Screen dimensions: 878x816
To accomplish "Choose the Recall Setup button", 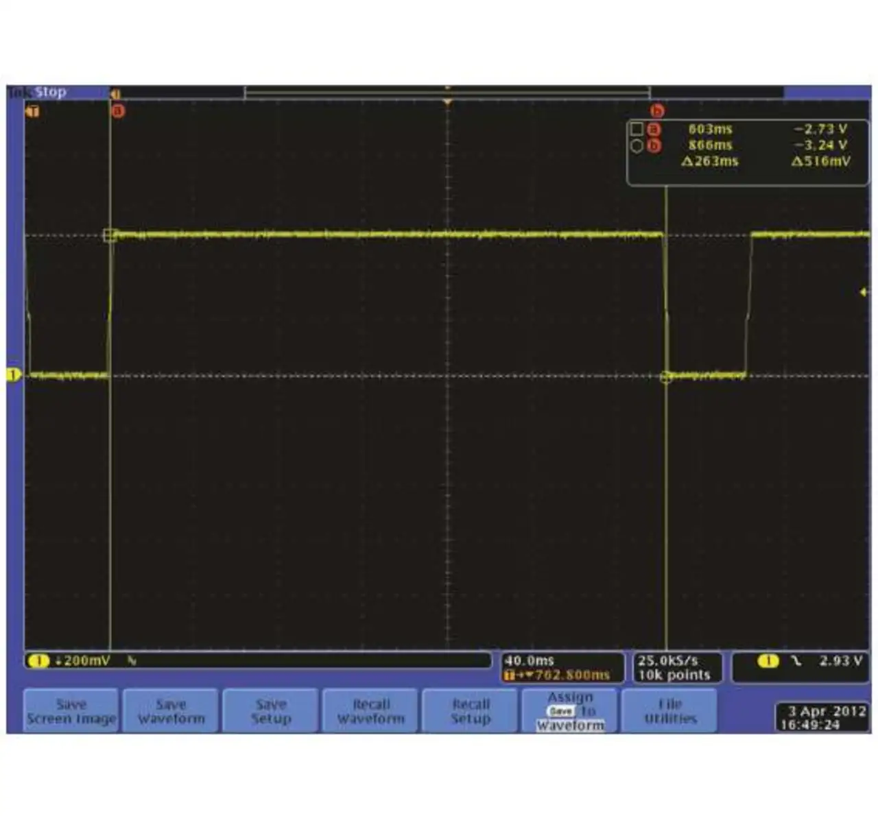I will coord(470,711).
